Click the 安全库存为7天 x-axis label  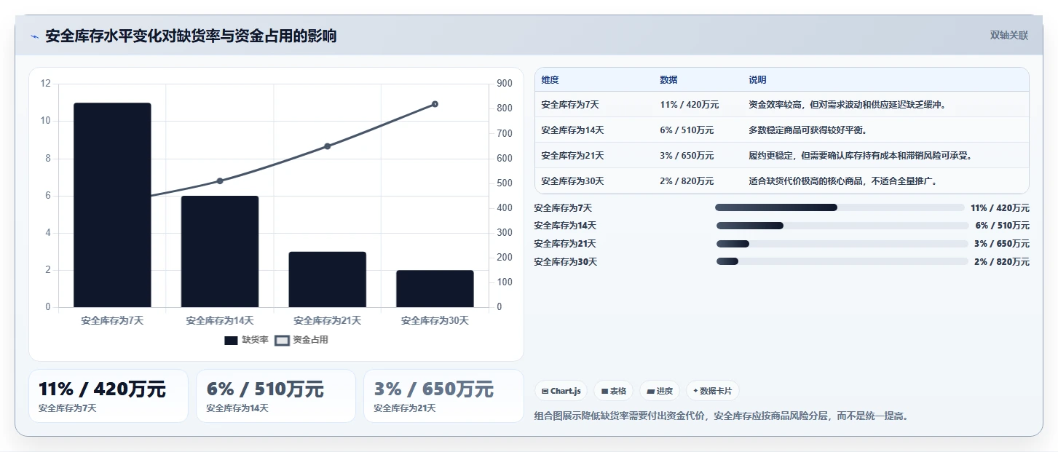point(112,320)
